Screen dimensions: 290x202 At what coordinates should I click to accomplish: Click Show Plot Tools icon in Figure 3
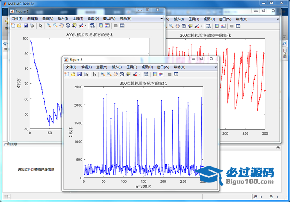pyautogui.click(x=176, y=74)
